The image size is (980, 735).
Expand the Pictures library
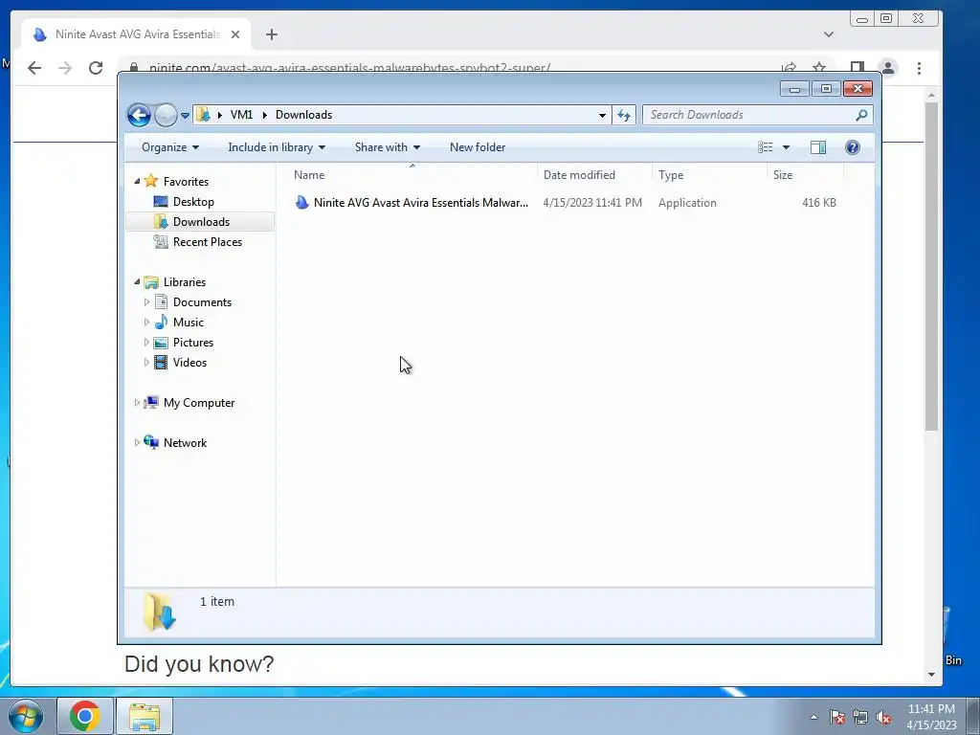(x=146, y=343)
